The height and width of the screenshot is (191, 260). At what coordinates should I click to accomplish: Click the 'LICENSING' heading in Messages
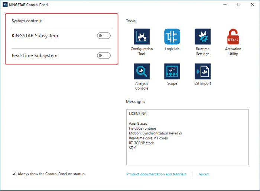(138, 114)
